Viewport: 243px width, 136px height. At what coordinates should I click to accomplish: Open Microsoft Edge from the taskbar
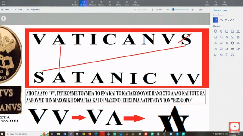[96, 134]
